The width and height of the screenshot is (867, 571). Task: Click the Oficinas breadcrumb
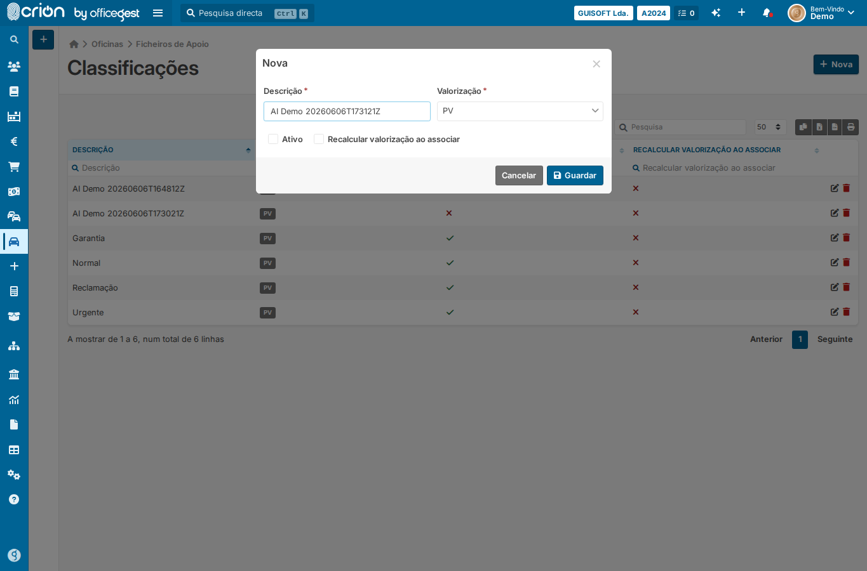click(107, 44)
